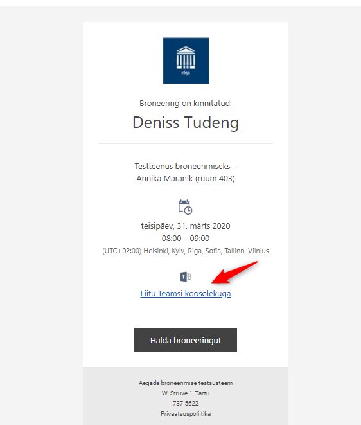Image resolution: width=361 pixels, height=425 pixels.
Task: Open the Liitu Teamsi koosolekuga link
Action: (186, 294)
